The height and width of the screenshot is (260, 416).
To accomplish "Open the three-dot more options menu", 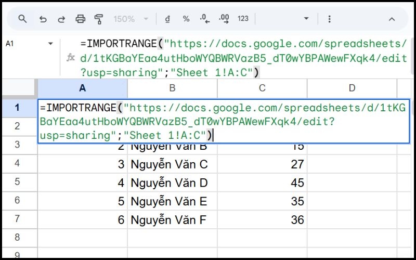I will (329, 19).
